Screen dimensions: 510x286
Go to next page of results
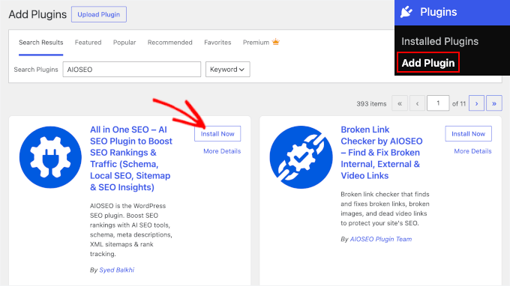coord(476,103)
